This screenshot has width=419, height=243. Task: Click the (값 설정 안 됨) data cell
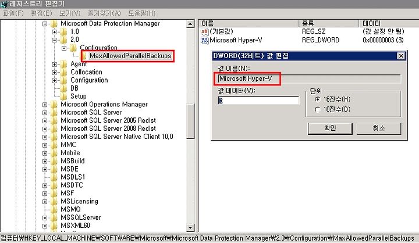click(383, 31)
